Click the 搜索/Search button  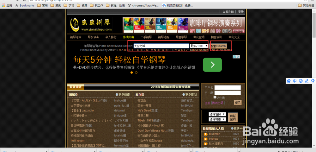click(x=218, y=46)
